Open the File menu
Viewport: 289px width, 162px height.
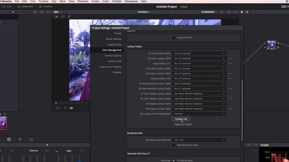pyautogui.click(x=17, y=1)
